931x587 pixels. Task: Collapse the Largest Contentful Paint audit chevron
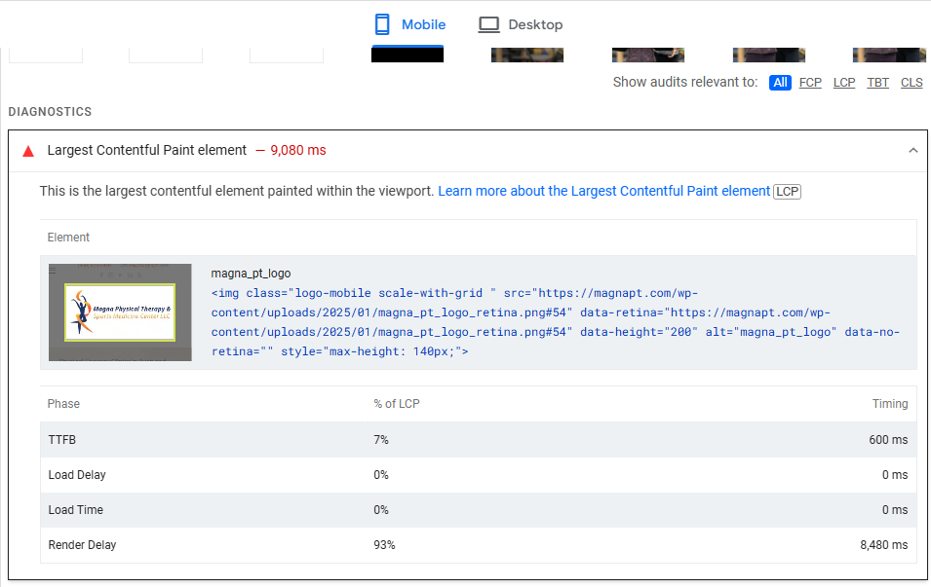(912, 151)
